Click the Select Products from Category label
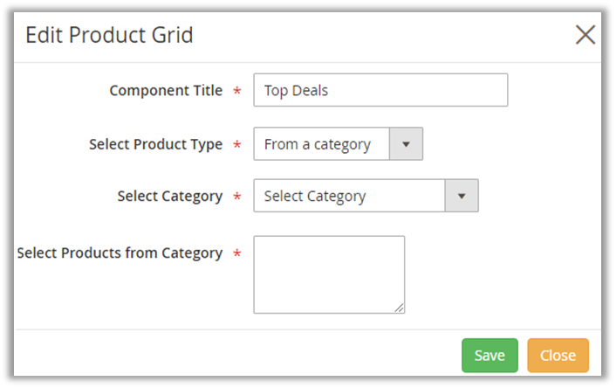Image resolution: width=616 pixels, height=388 pixels. click(120, 253)
